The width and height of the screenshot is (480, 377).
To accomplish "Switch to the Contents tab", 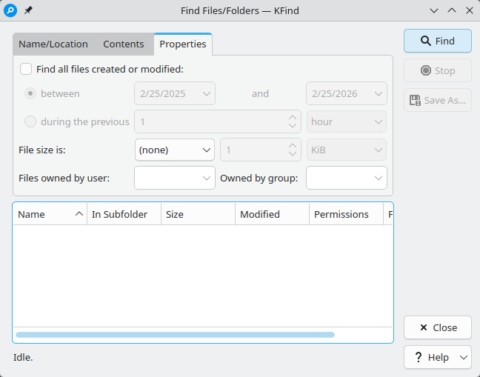I will [x=124, y=44].
